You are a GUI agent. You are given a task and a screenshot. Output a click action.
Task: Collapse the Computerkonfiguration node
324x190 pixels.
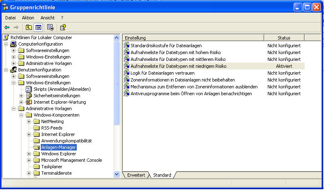(6, 44)
